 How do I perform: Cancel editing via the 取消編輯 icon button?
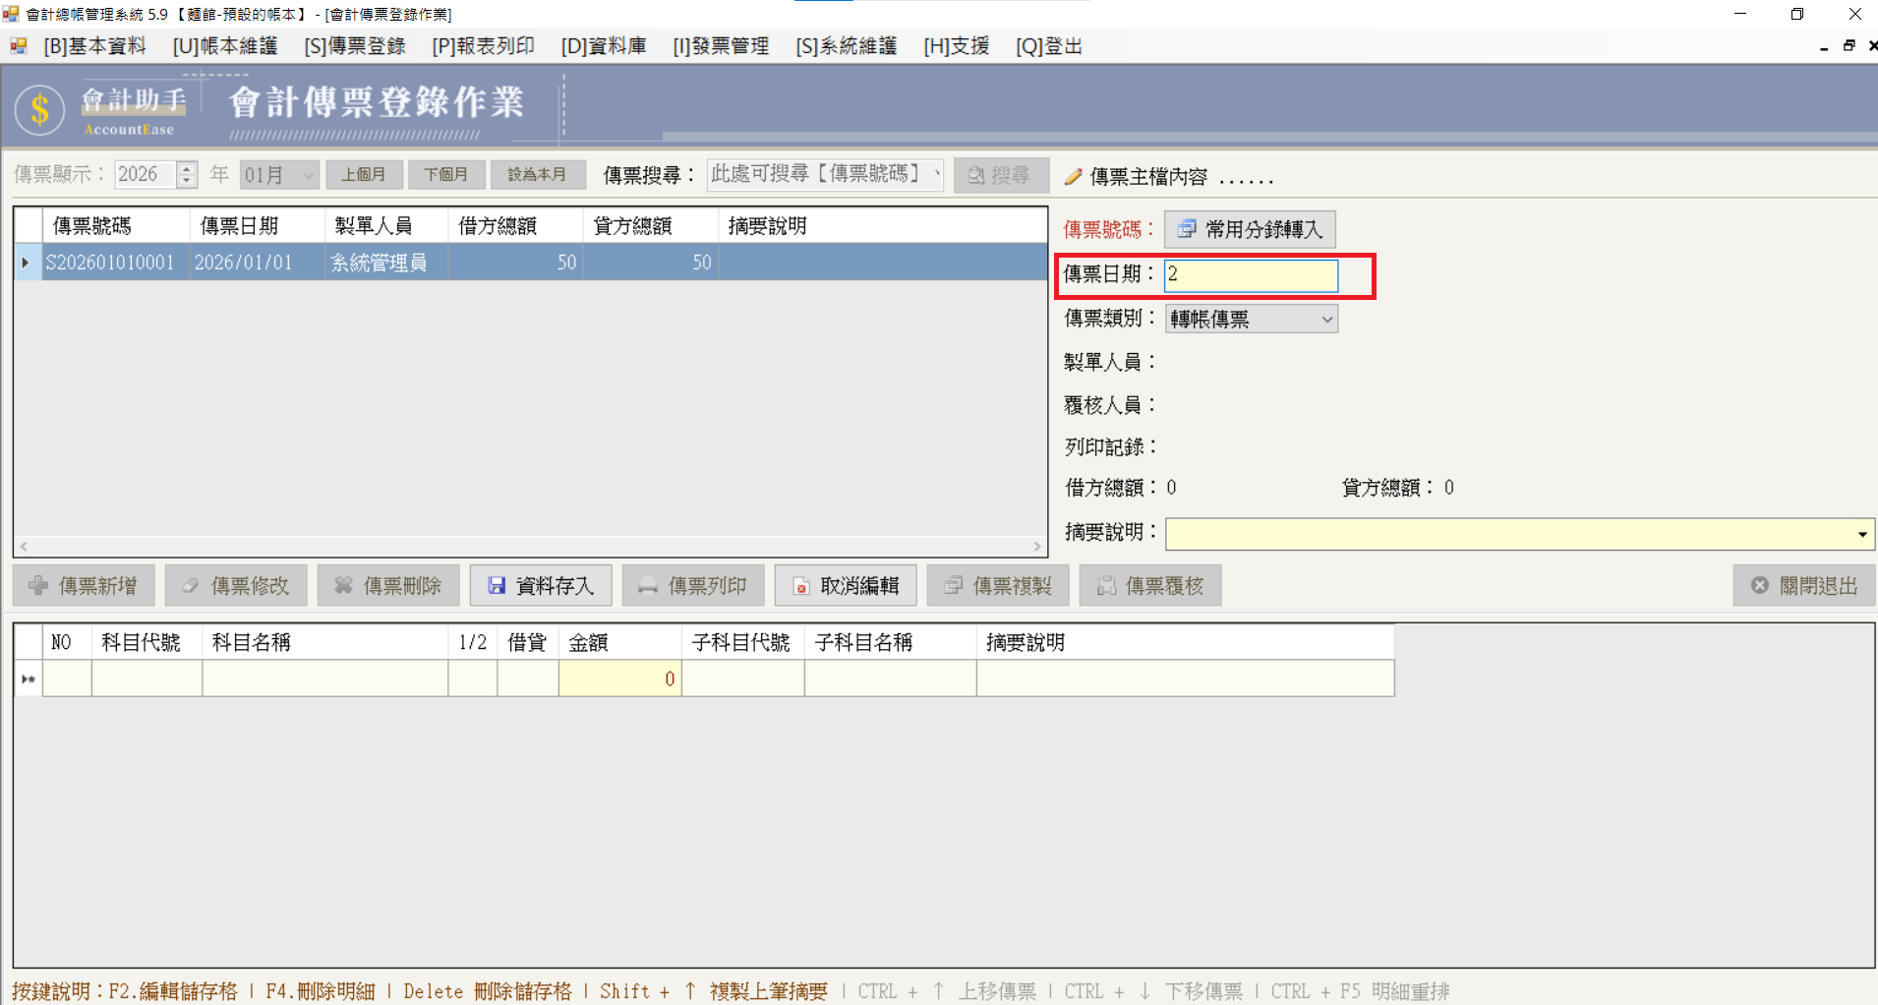point(799,585)
